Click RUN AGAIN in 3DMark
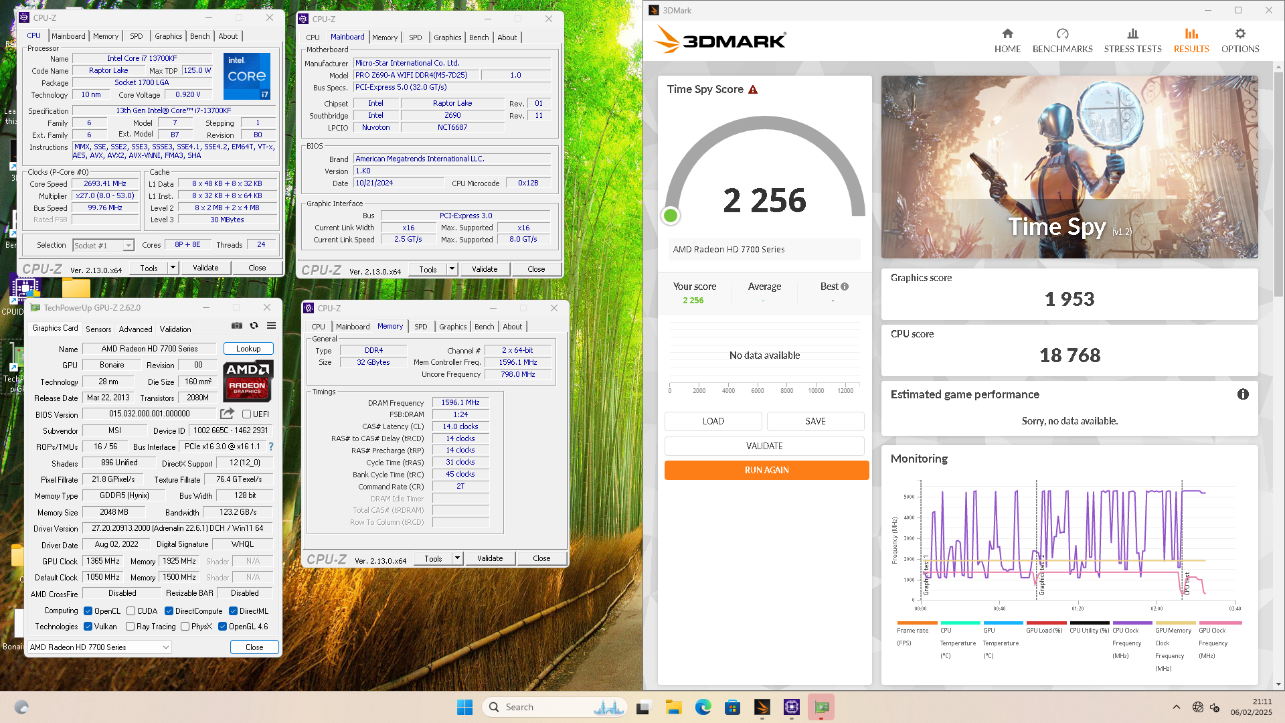Image resolution: width=1285 pixels, height=723 pixels. (x=766, y=470)
